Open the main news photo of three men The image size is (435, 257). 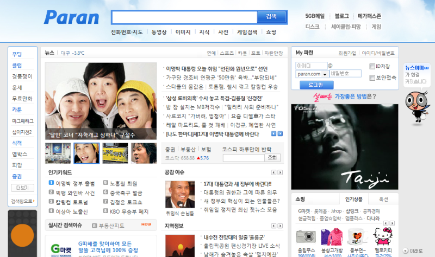pos(101,101)
